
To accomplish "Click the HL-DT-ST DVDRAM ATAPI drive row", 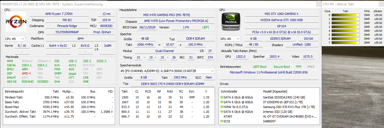I will tap(269, 116).
